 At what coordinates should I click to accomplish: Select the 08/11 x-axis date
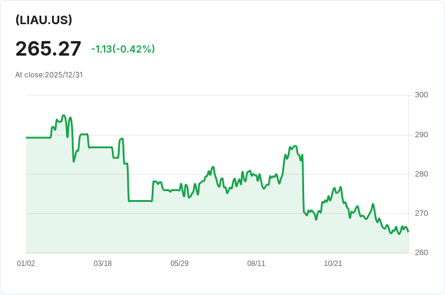(256, 264)
